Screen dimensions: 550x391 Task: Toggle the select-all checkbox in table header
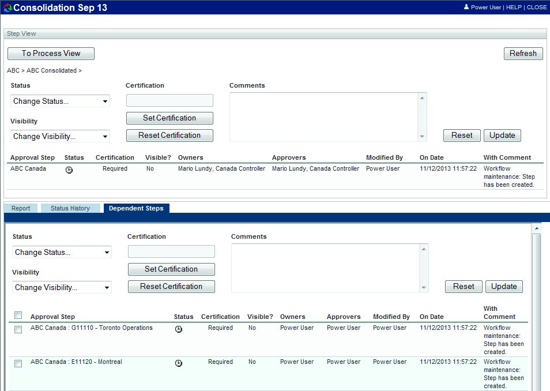tap(18, 315)
